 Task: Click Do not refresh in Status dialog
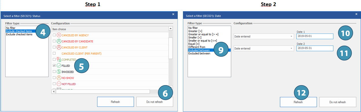point(155,102)
